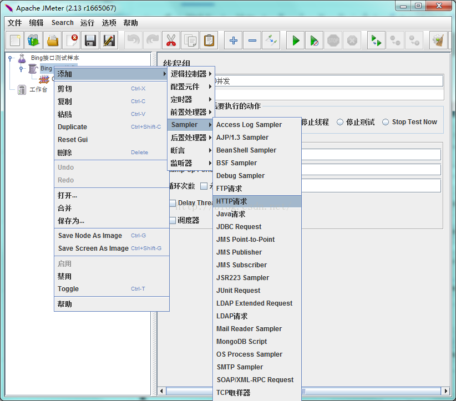Choose Toggle in the context menu
Screen dimensions: 456x401
point(112,289)
